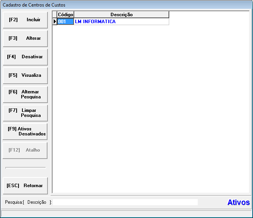Focus the Pesquisa search input field
Screen dimensions: 253x218
pyautogui.click(x=125, y=202)
